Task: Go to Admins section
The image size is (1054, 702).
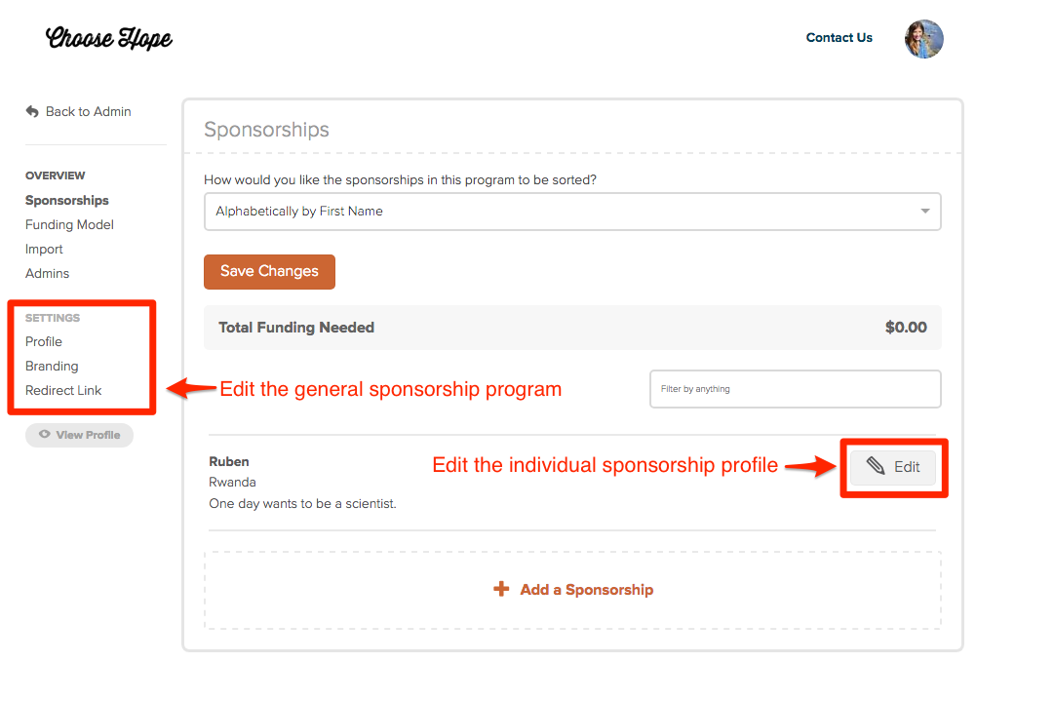Action: click(x=47, y=273)
